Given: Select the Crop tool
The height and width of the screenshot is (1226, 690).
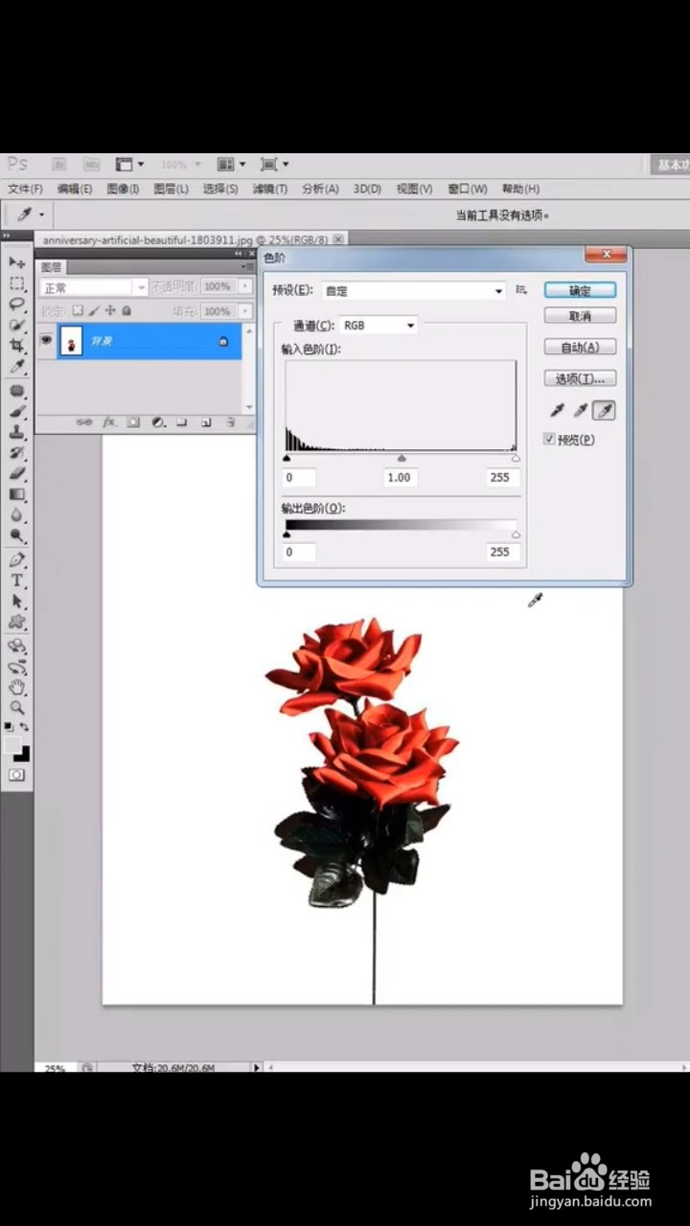Looking at the screenshot, I should tap(17, 346).
